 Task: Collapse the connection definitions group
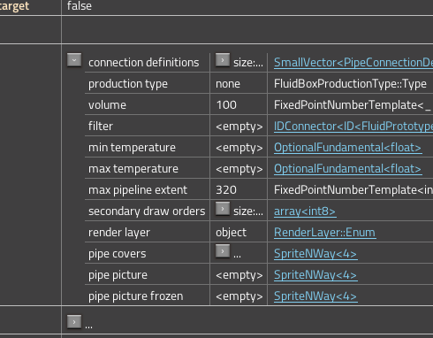click(x=74, y=60)
